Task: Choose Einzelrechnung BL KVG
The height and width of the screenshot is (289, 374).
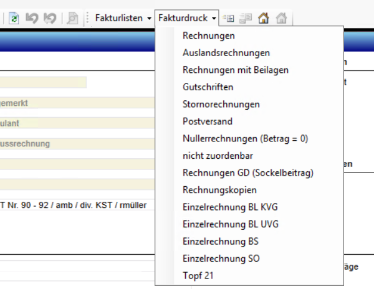Action: [249, 207]
